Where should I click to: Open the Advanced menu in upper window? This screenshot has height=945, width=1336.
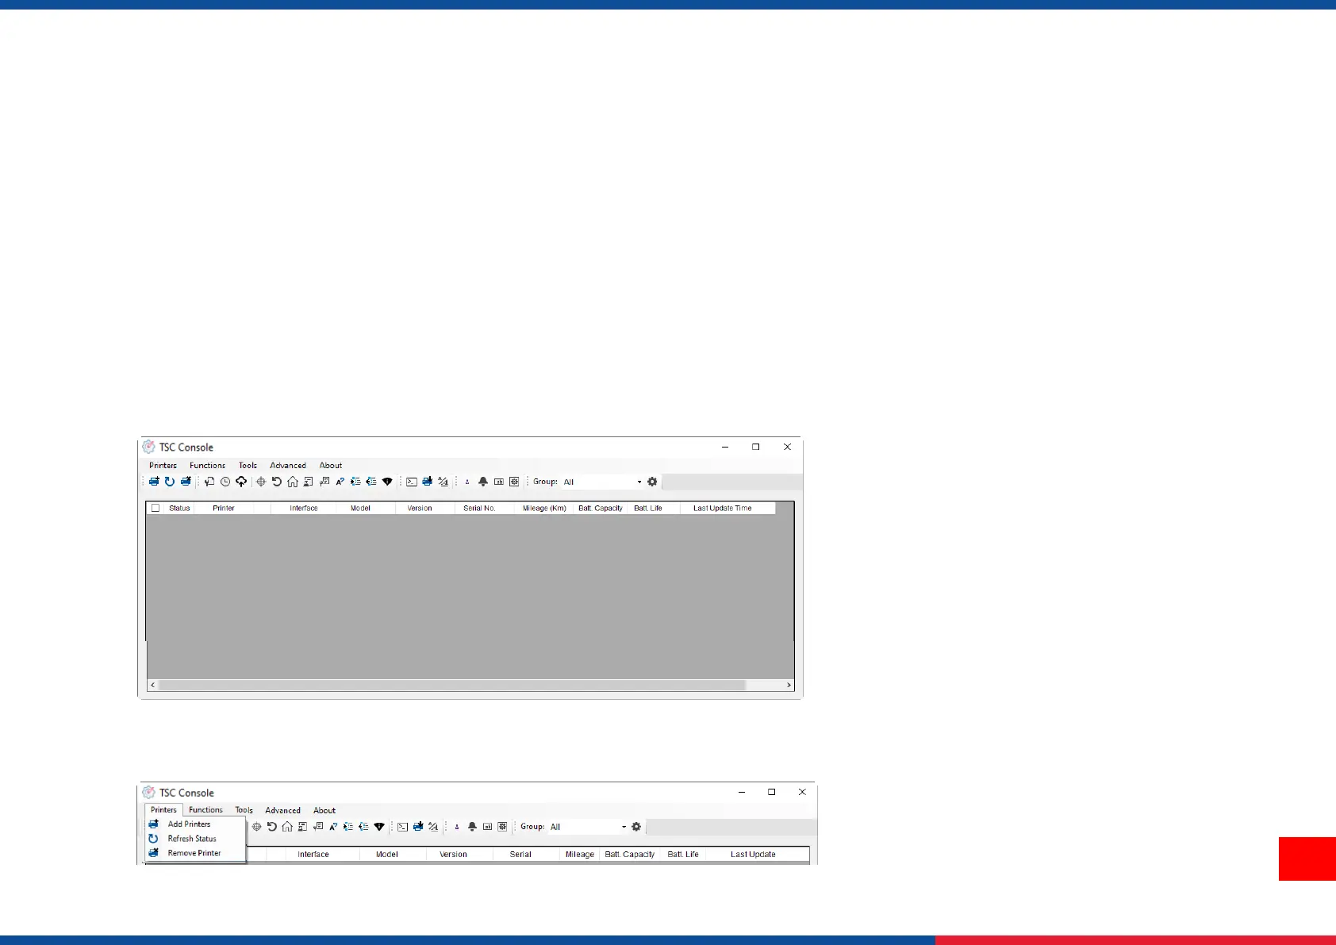tap(288, 466)
